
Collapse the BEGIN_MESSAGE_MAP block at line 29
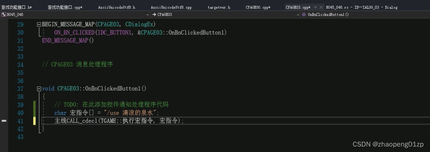39,25
